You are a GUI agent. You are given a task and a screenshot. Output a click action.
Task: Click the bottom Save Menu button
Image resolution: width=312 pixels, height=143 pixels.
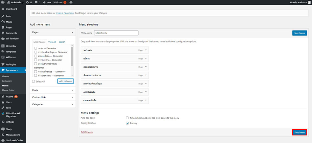click(x=300, y=132)
